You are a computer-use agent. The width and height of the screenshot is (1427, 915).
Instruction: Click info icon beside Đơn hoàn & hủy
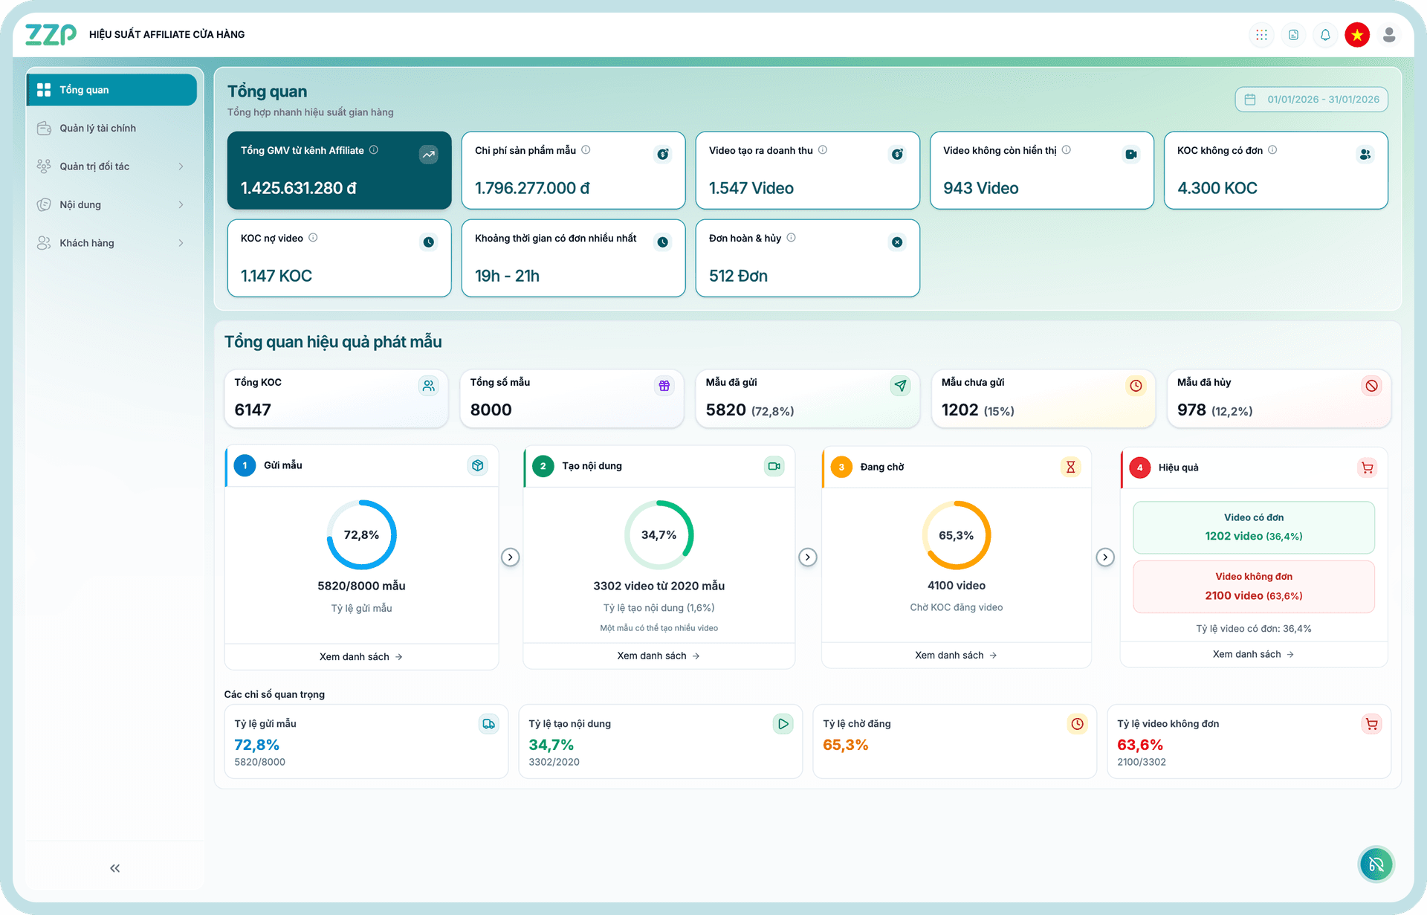791,238
